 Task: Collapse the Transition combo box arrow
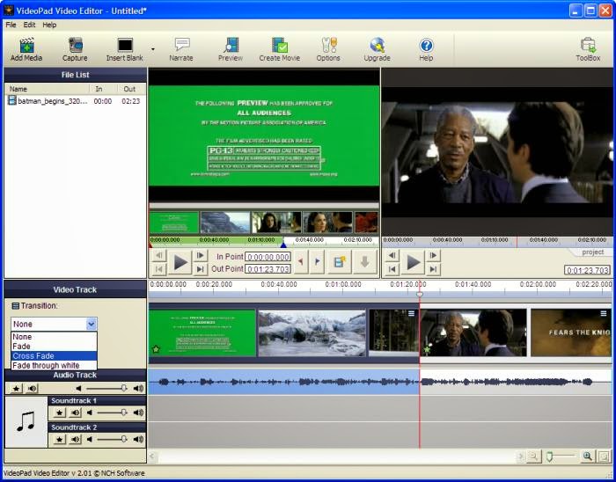coord(92,325)
